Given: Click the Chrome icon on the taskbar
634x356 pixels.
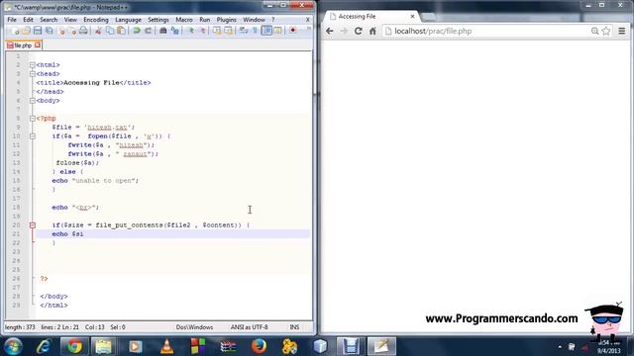Looking at the screenshot, I should (74, 346).
